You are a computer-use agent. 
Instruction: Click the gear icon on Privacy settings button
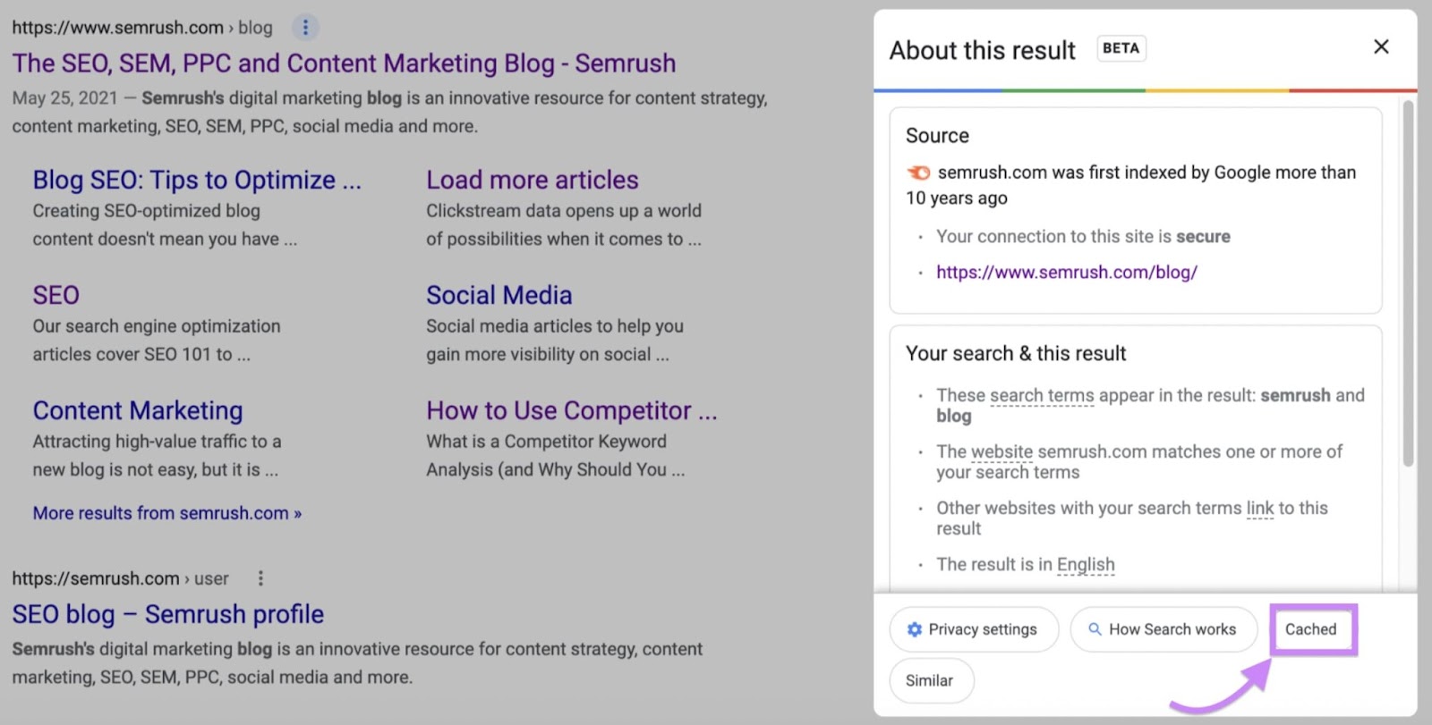coord(913,629)
